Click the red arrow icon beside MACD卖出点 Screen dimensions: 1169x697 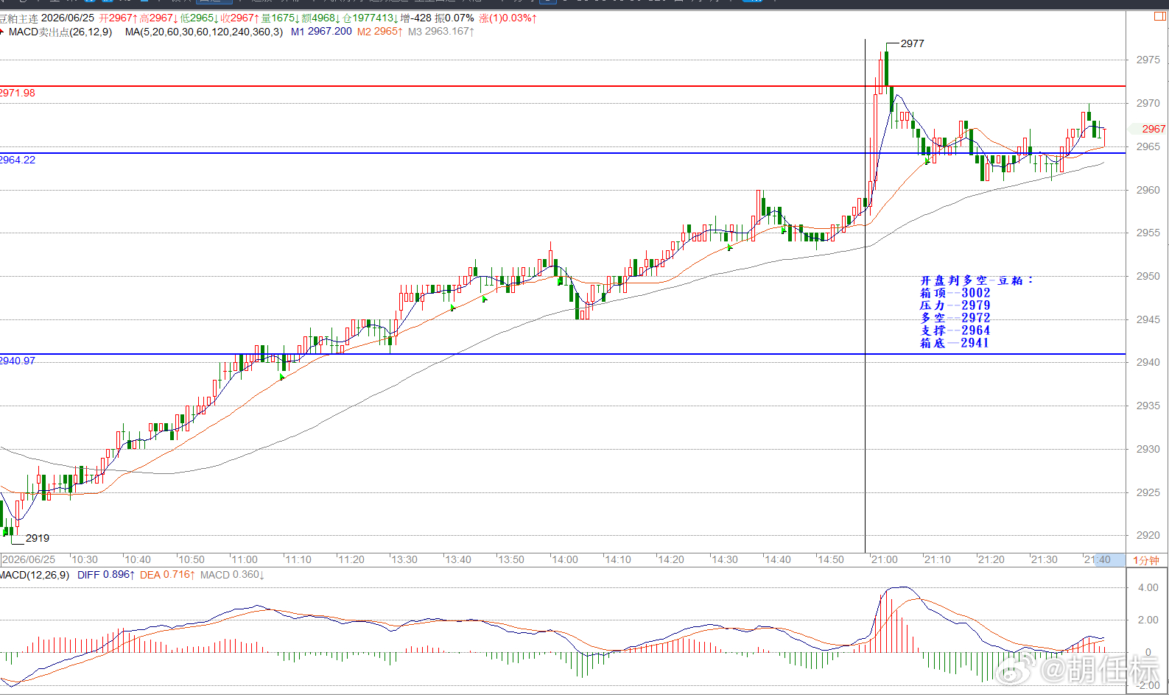(3, 32)
